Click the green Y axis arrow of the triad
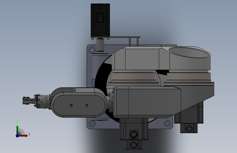This screenshot has width=237, height=153. tap(17, 130)
